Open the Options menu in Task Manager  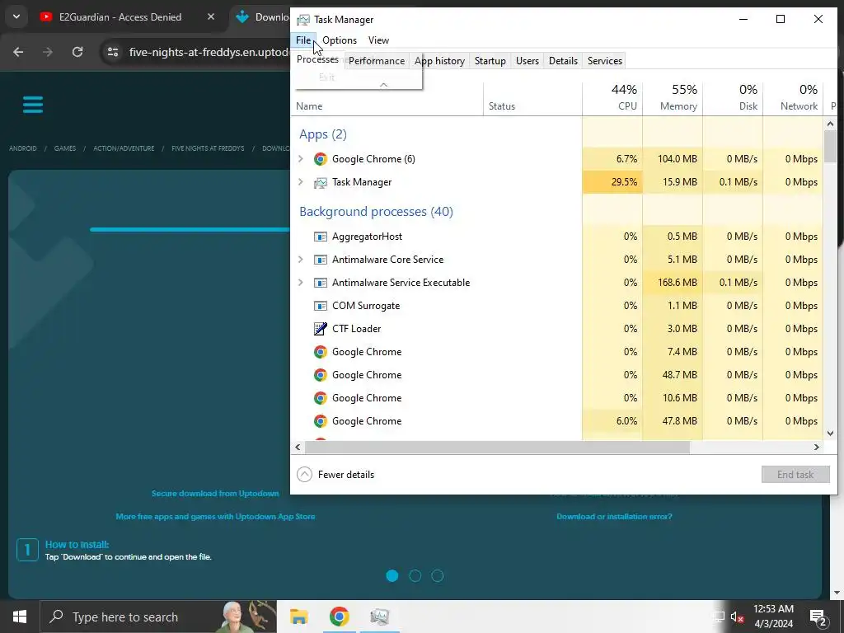[339, 40]
